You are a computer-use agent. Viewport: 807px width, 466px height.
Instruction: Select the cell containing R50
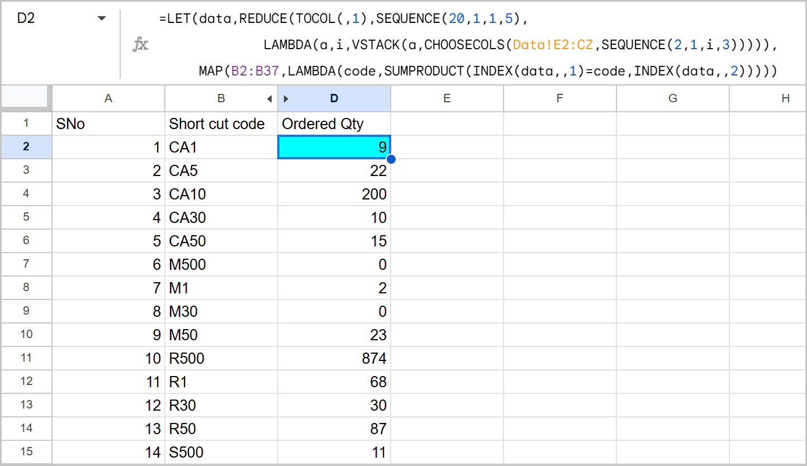pyautogui.click(x=221, y=429)
